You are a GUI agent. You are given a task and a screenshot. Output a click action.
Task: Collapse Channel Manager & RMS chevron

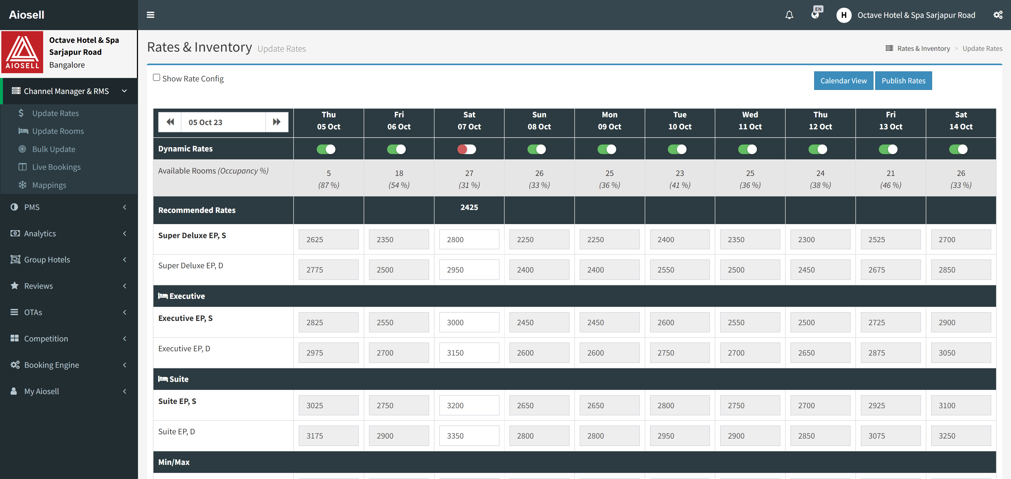(x=124, y=91)
